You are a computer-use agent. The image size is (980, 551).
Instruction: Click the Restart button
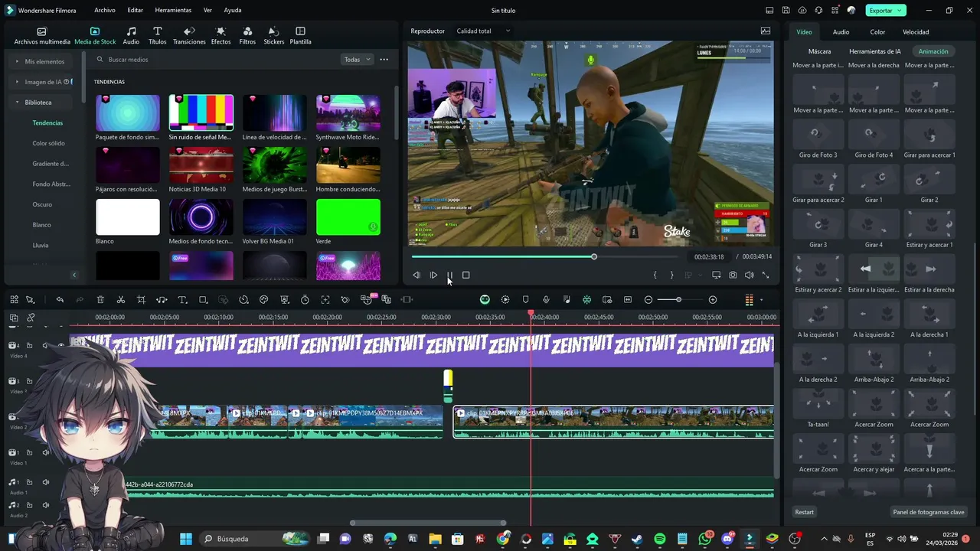pos(804,512)
